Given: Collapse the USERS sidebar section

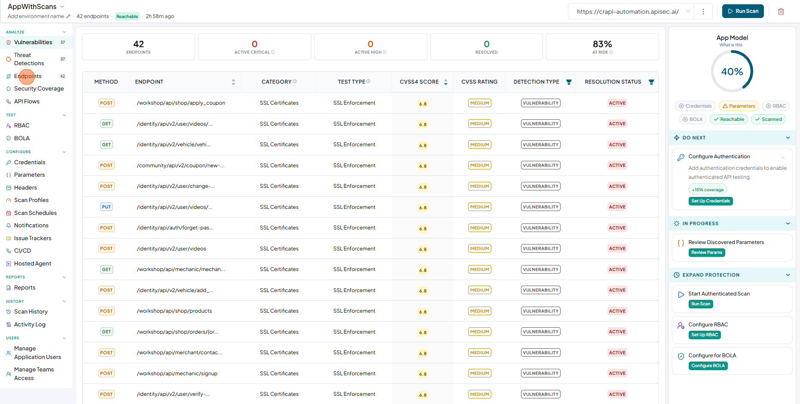Looking at the screenshot, I should [x=64, y=338].
